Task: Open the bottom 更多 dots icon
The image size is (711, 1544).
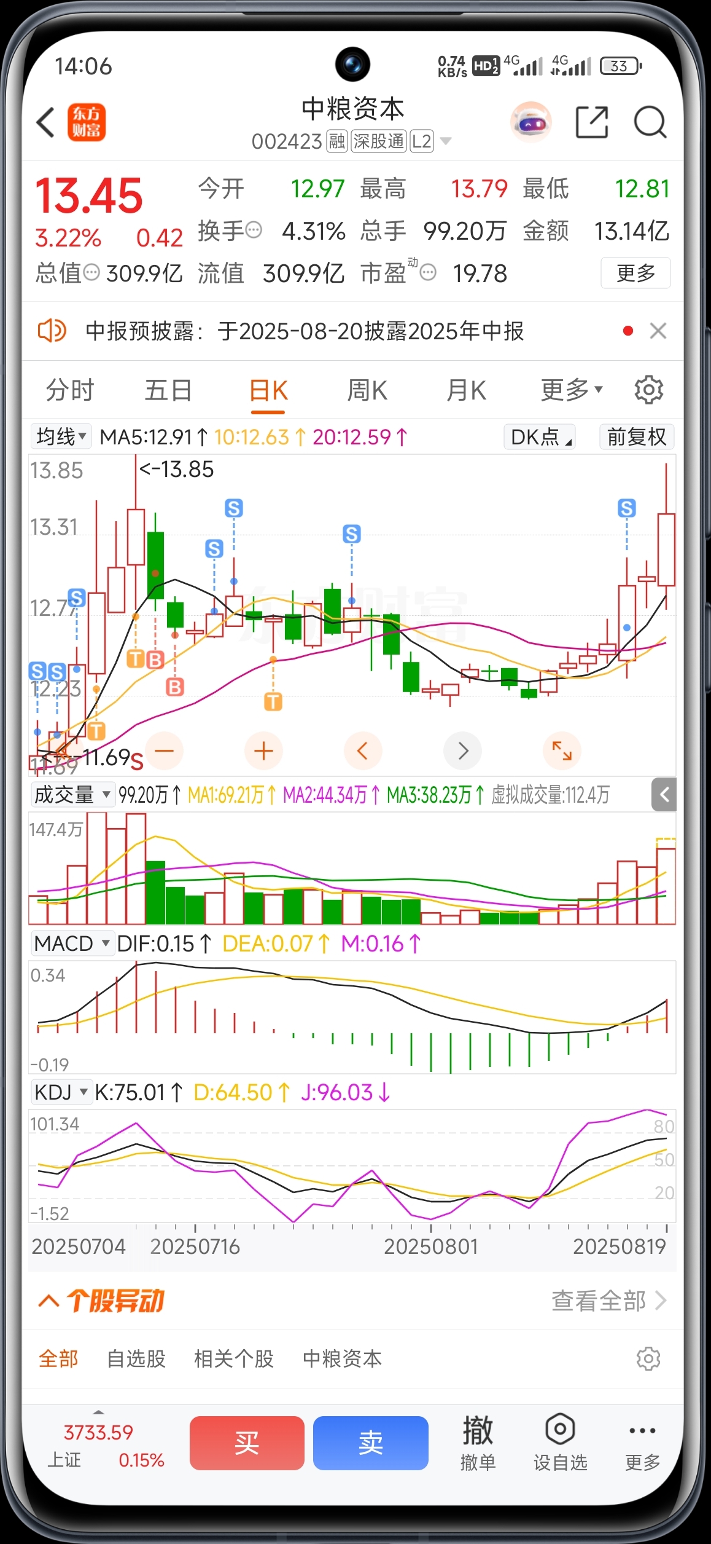Action: 642,1430
